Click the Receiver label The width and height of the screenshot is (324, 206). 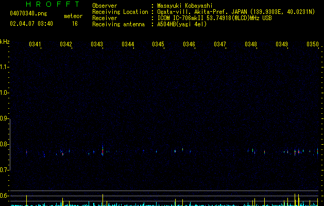pos(105,18)
